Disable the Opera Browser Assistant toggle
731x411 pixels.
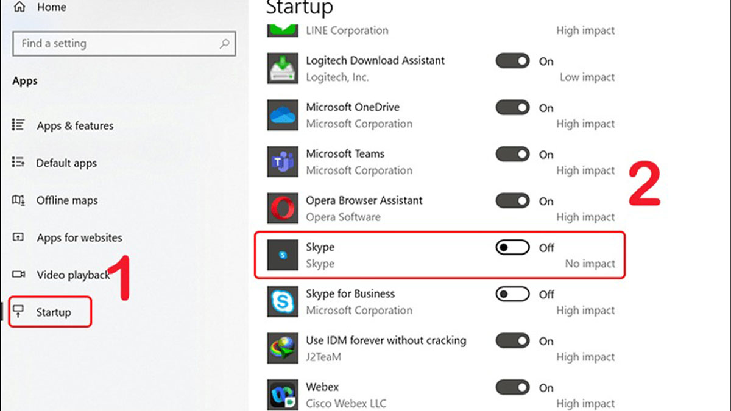click(512, 201)
